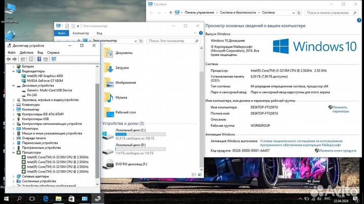Click Start button on taskbar
364x204 pixels.
click(6, 198)
